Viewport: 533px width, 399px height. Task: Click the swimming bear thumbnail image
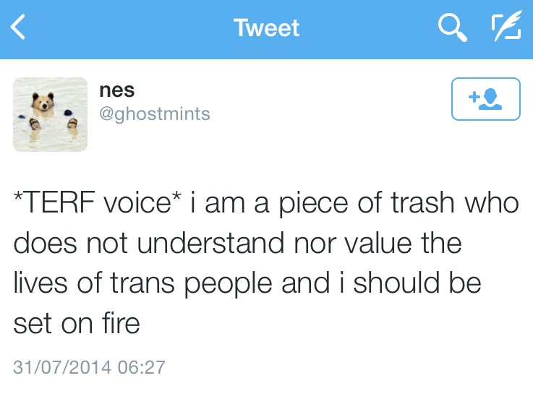[51, 114]
